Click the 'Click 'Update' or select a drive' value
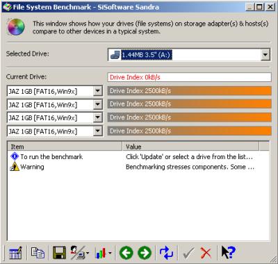The image size is (278, 264). point(189,157)
